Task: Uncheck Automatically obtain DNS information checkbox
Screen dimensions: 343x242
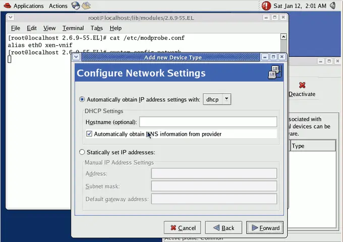Action: pyautogui.click(x=89, y=134)
